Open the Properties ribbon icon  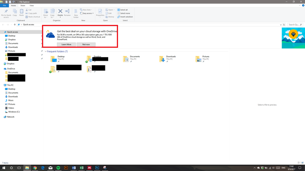[x=100, y=13]
